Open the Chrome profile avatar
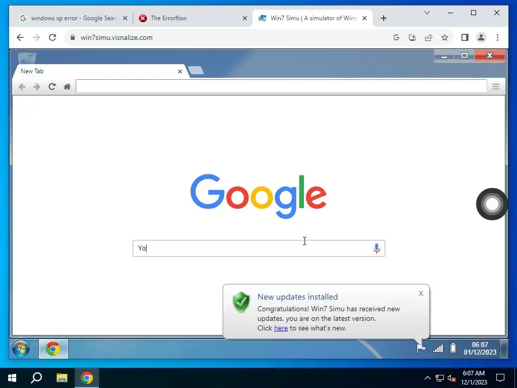Viewport: 517px width, 388px height. 481,37
